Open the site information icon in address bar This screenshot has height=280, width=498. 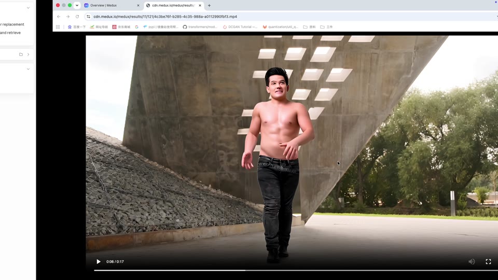88,17
